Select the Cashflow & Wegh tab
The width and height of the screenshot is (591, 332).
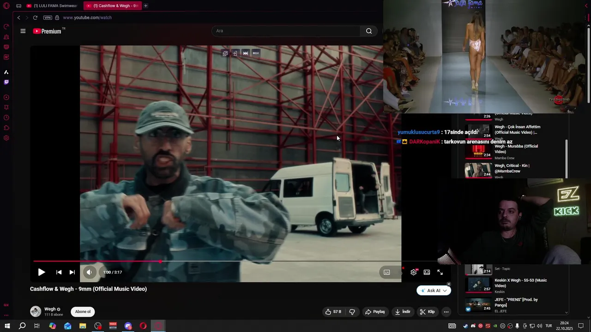point(112,6)
